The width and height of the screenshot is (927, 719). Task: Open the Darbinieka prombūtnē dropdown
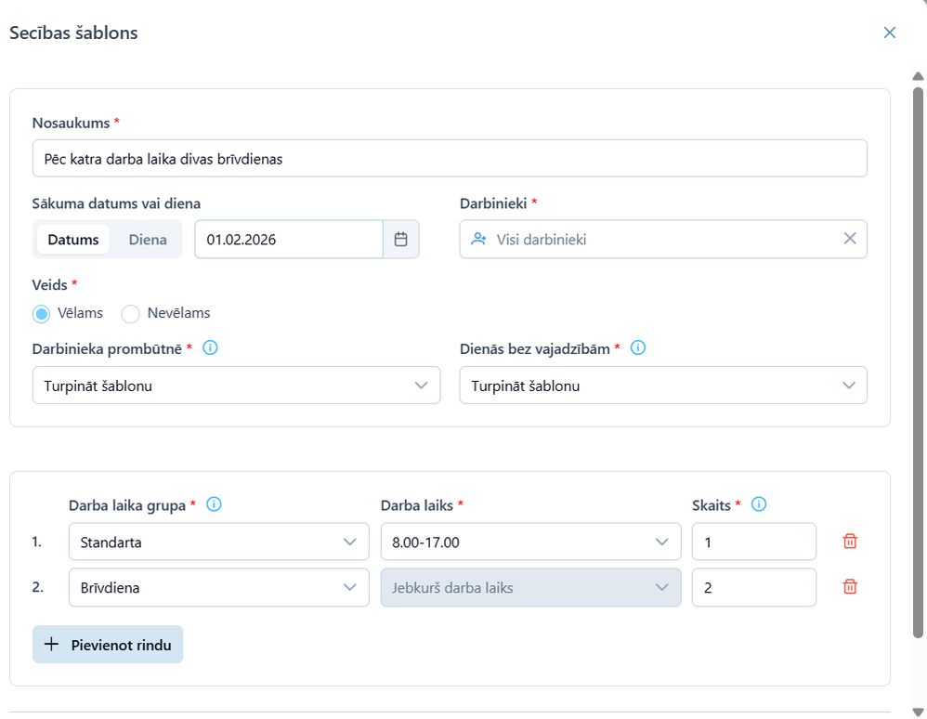(237, 386)
